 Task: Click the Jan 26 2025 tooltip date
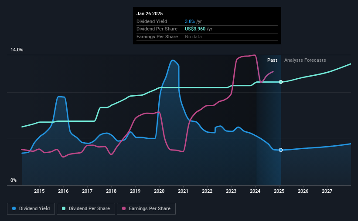click(150, 13)
